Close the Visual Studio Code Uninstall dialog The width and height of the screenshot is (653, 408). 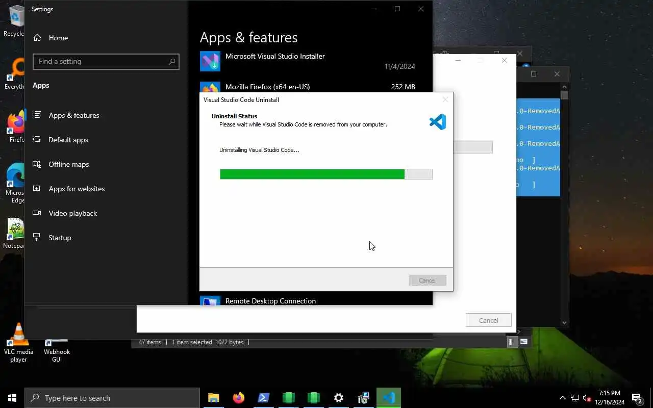[445, 100]
